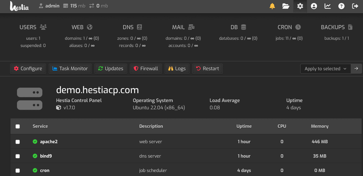Click the log out icon
The image size is (363, 176).
(355, 6)
